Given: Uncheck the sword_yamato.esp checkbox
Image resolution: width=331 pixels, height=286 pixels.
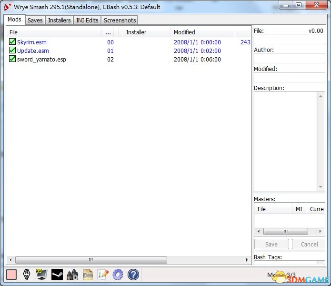Looking at the screenshot, I should coord(12,59).
